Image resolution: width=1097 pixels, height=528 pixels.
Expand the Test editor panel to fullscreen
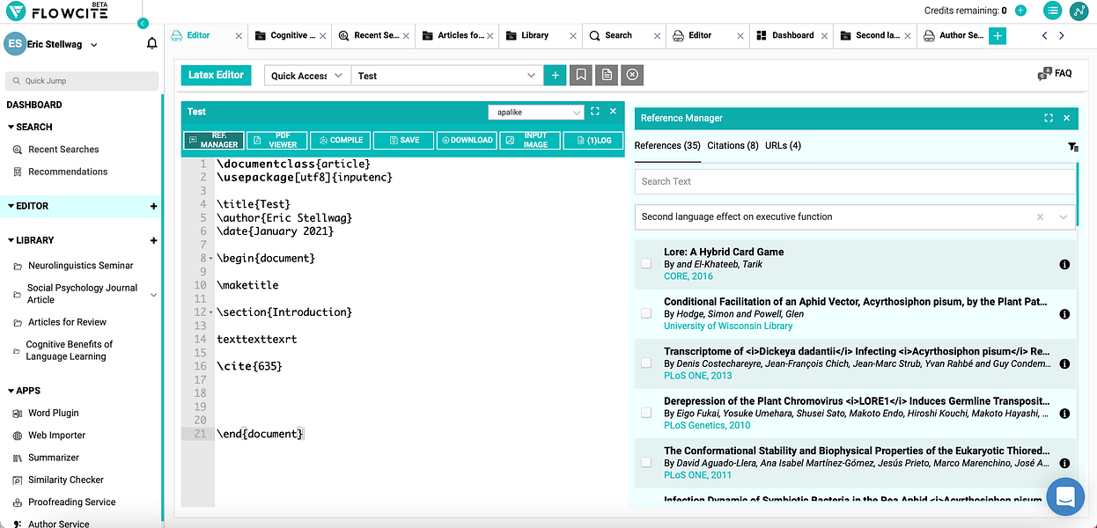[x=595, y=112]
